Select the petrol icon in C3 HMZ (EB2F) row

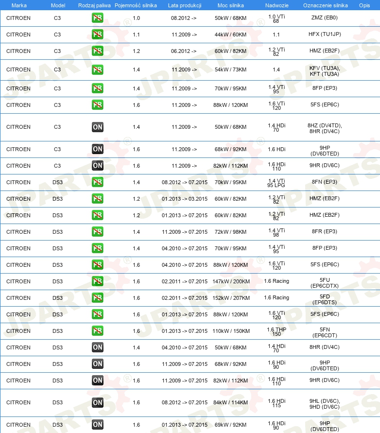pos(98,51)
